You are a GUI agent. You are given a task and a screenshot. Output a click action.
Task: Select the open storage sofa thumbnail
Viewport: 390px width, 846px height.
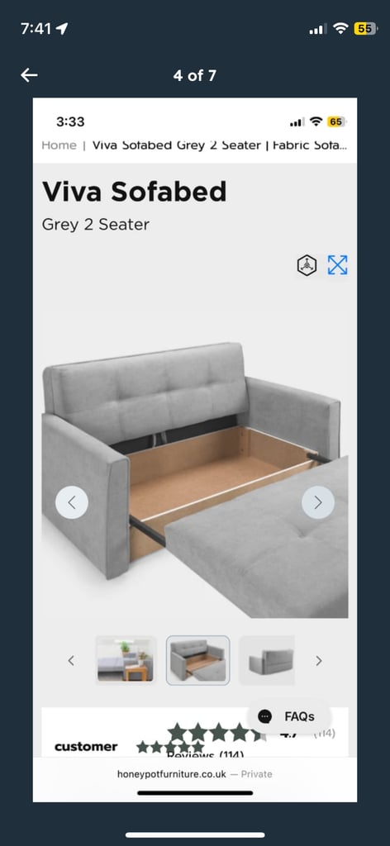pyautogui.click(x=198, y=660)
